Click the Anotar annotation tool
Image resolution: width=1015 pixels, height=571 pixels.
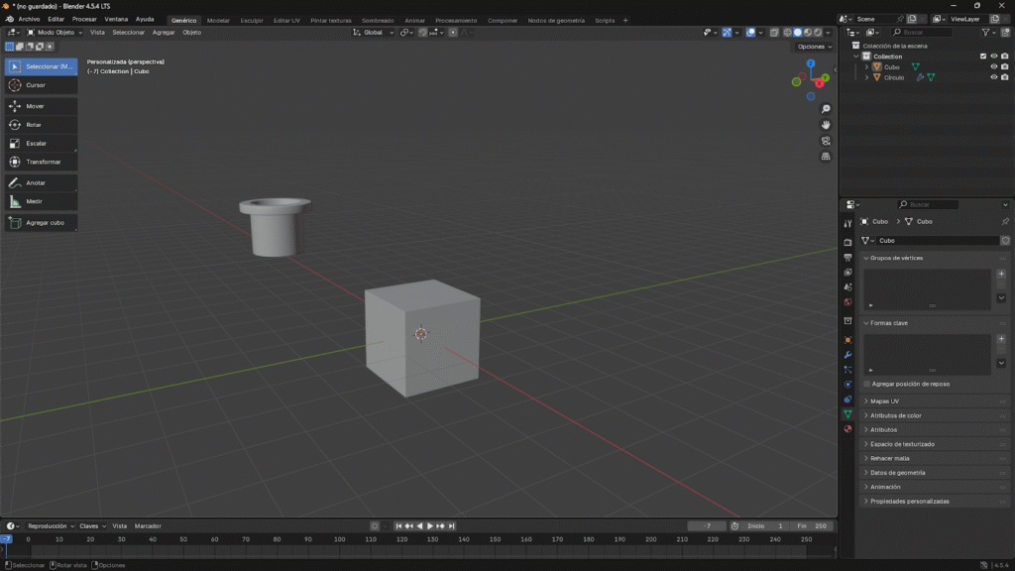(40, 183)
